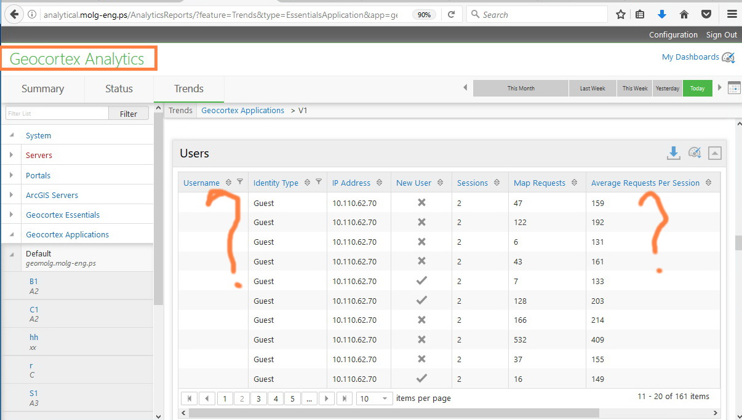
Task: Switch to the Summary tab
Action: click(x=42, y=89)
